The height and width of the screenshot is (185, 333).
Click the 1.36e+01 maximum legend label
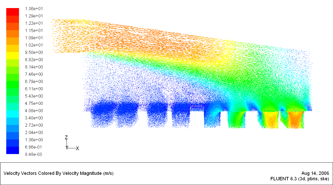click(x=34, y=9)
